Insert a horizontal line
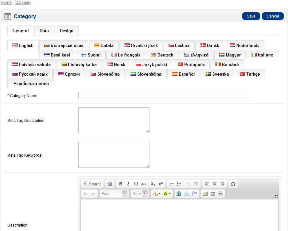 tap(221, 194)
